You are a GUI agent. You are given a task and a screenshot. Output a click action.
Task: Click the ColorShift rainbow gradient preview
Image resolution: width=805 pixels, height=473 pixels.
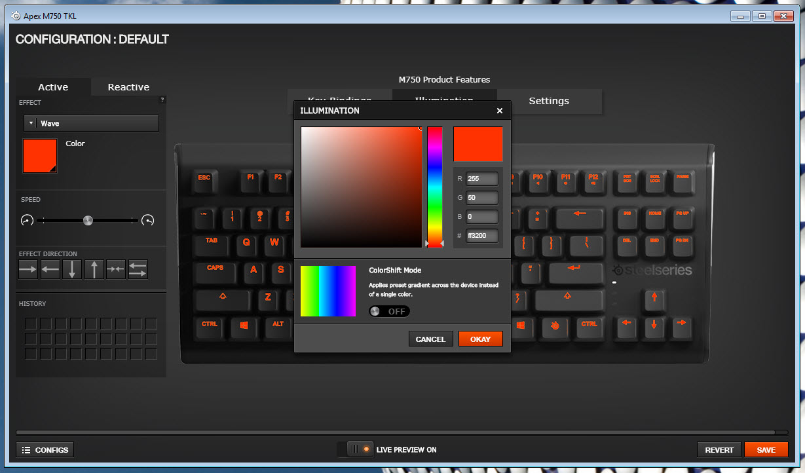coord(328,292)
